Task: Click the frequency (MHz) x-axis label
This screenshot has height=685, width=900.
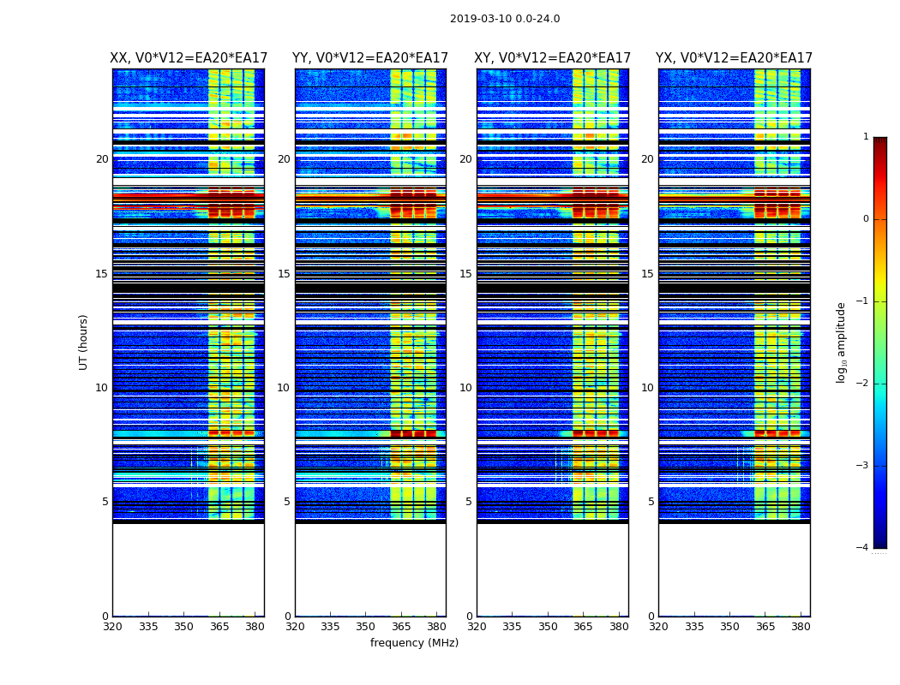Action: click(414, 643)
